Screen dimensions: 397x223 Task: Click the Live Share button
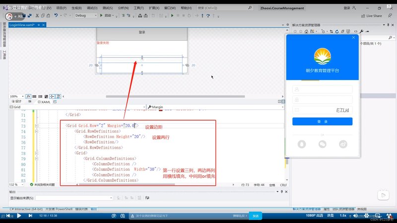(x=371, y=16)
